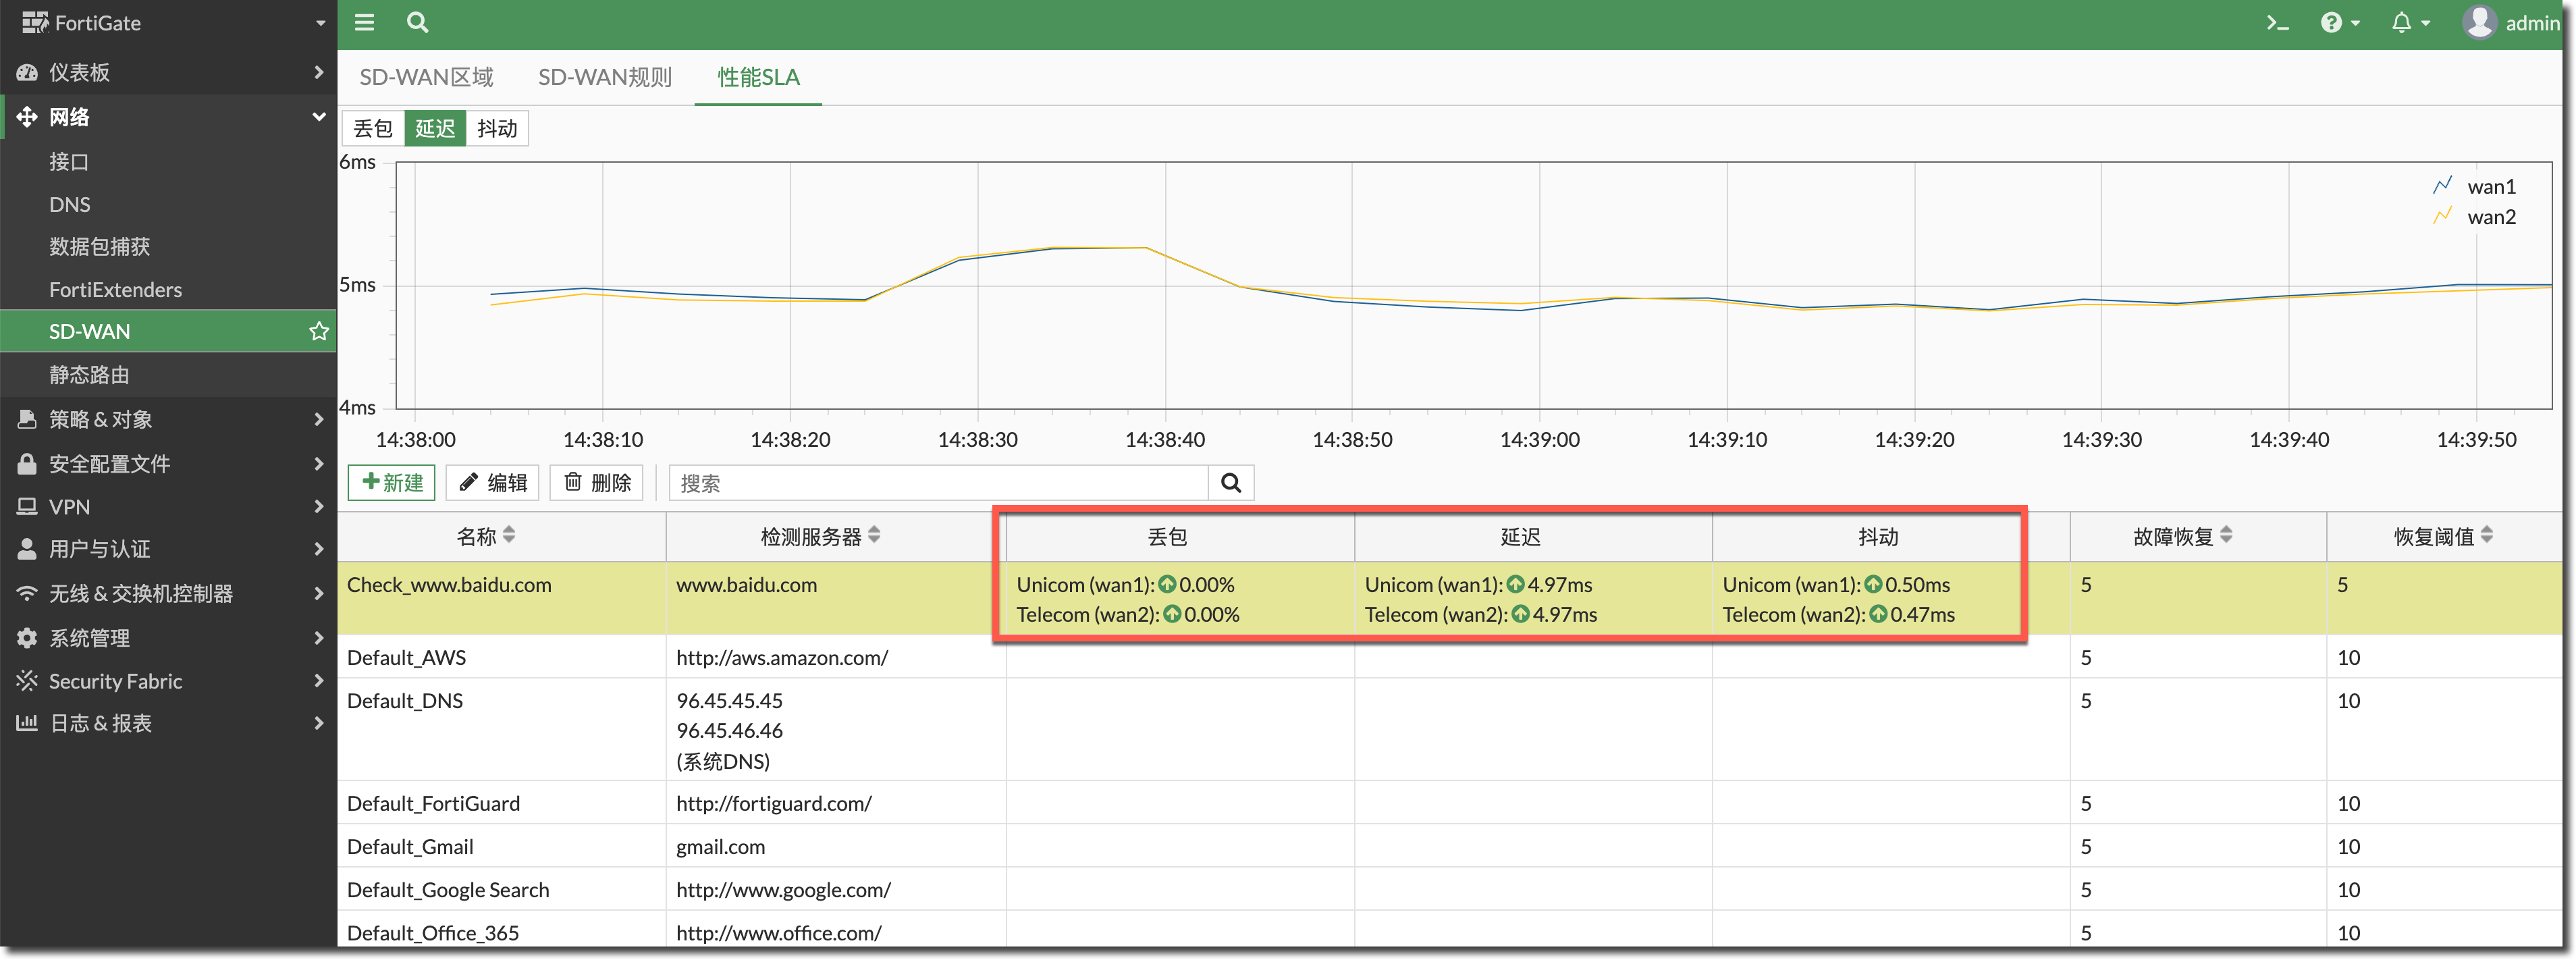Open the SD-WAN区域 tab
Image resolution: width=2576 pixels, height=960 pixels.
click(x=426, y=77)
